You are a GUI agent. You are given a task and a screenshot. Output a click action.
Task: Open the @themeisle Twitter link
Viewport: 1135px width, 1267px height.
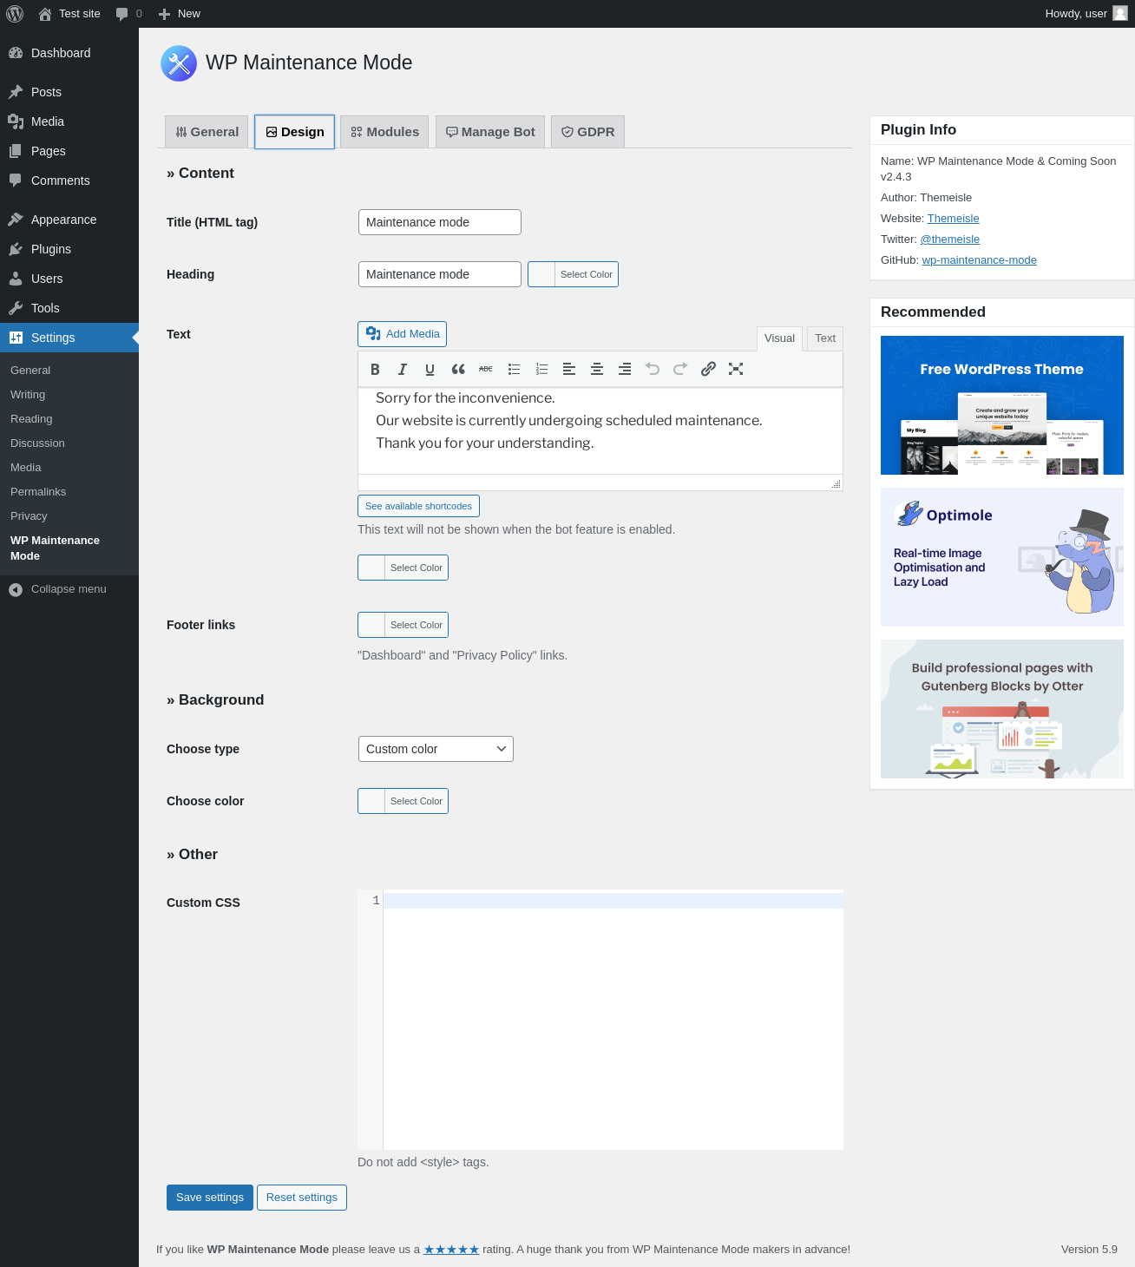click(949, 240)
